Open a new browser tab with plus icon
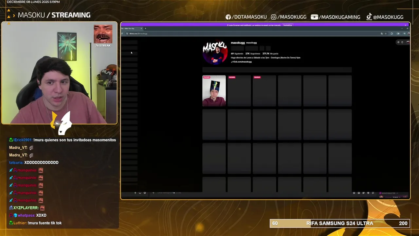The image size is (419, 236). pos(146,29)
